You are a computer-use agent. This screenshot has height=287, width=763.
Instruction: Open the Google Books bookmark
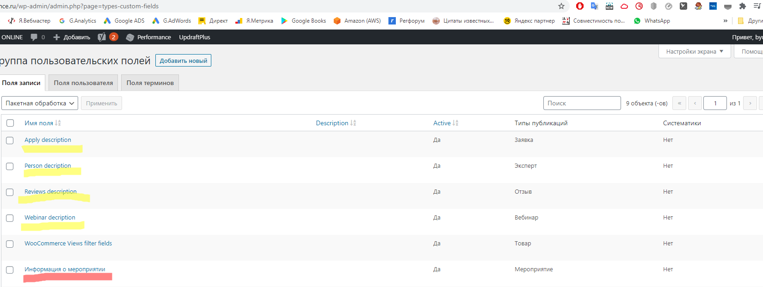303,21
